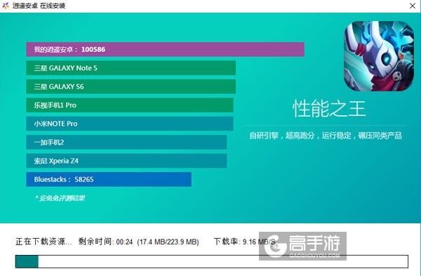This screenshot has height=276, width=421.
Task: Select the 一加手机2 bar
Action: [x=126, y=142]
